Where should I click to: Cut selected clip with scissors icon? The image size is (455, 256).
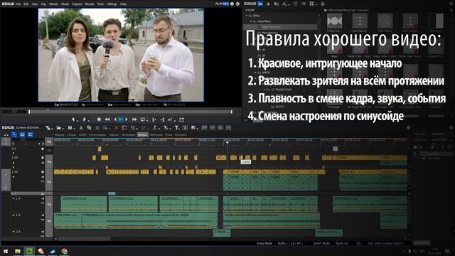pyautogui.click(x=81, y=128)
